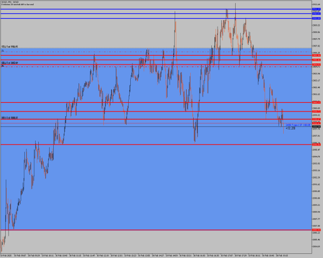323x258 pixels.
Task: Click the 'GOLD, M1: GOLD' chart title
Action: pyautogui.click(x=10, y=2)
